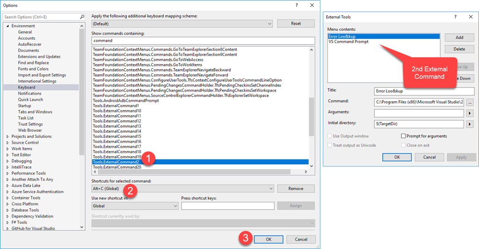Viewport: 479px width, 249px height.
Task: Click the browse button next to Command field
Action: (470, 102)
